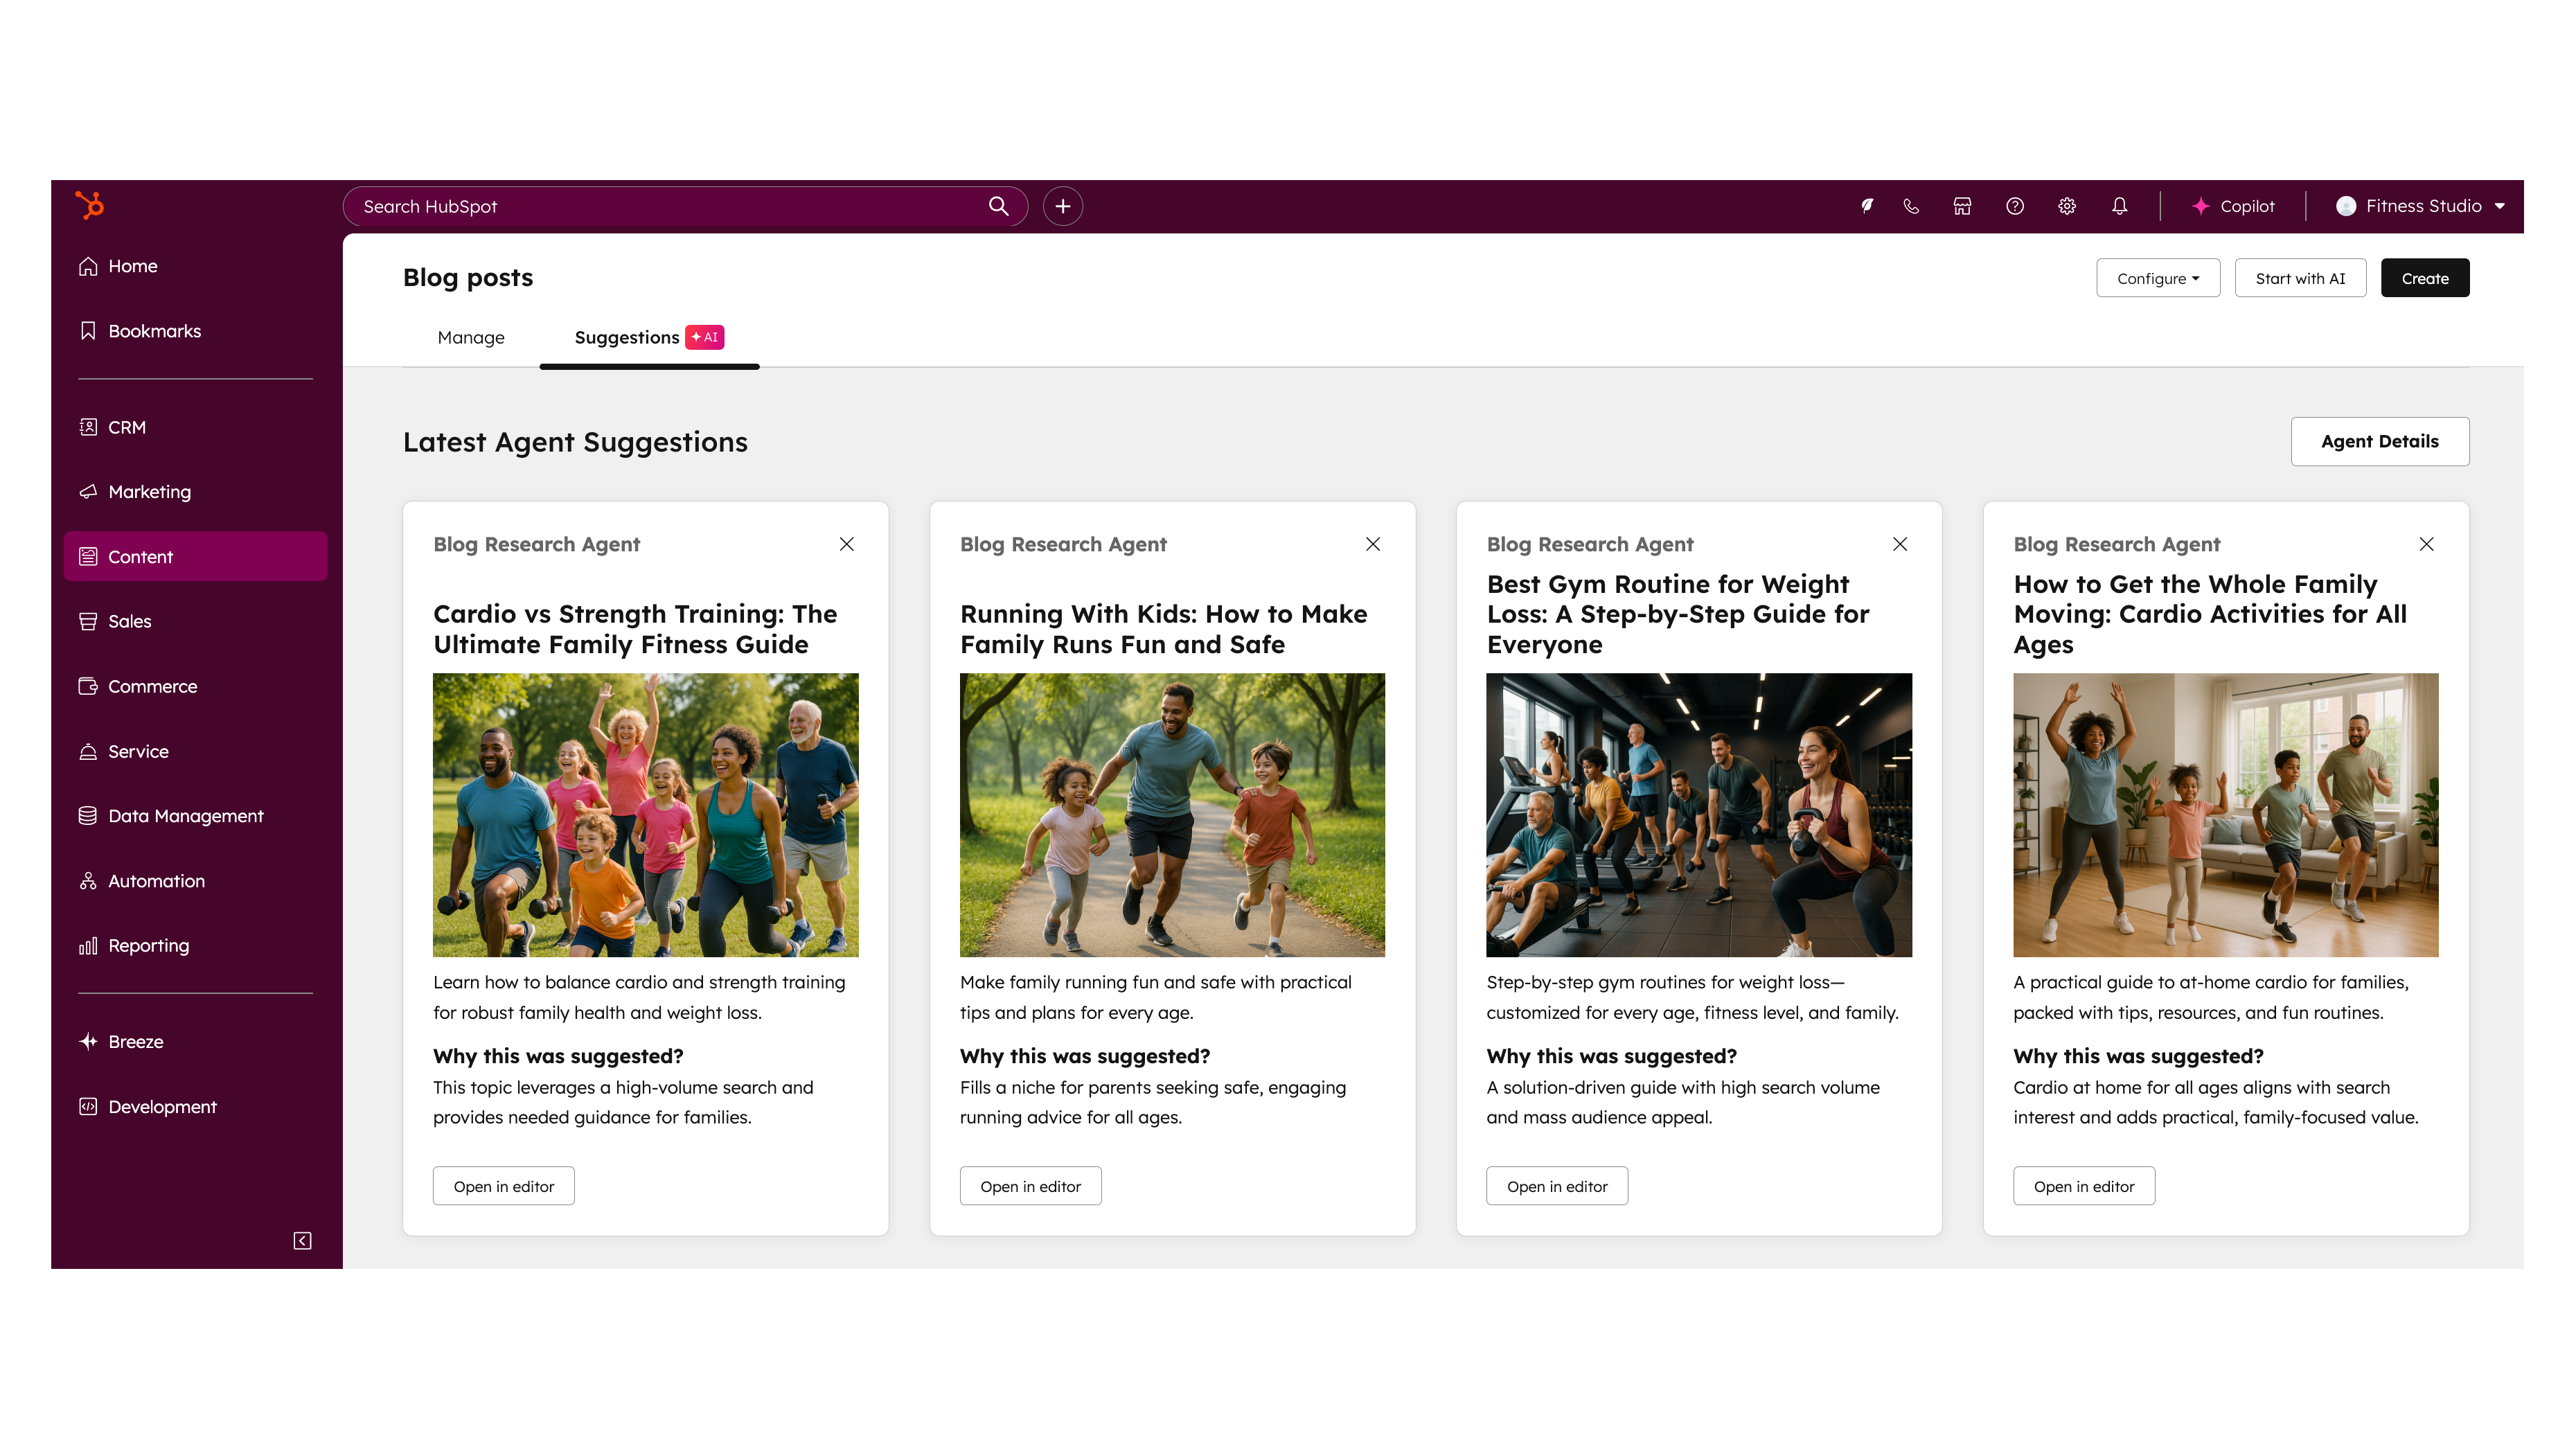Click the Create button

click(2425, 278)
